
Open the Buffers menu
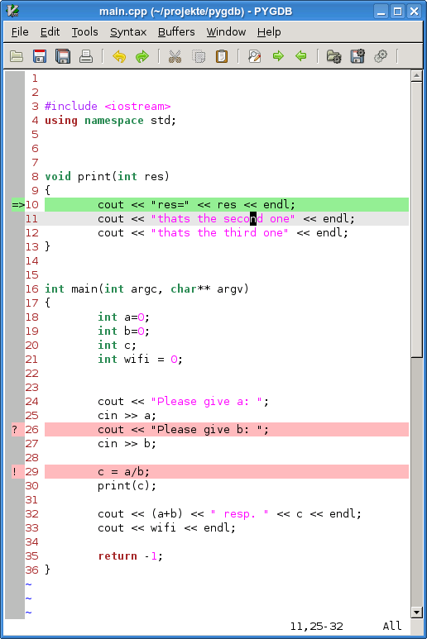click(176, 31)
